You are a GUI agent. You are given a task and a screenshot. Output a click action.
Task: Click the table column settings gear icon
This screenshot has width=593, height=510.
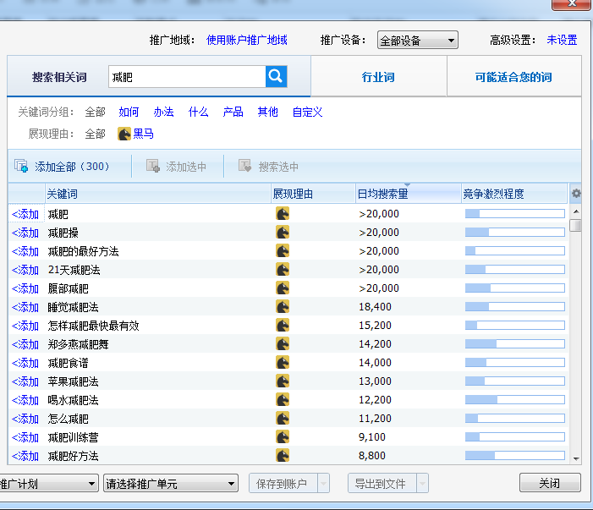[x=575, y=194]
